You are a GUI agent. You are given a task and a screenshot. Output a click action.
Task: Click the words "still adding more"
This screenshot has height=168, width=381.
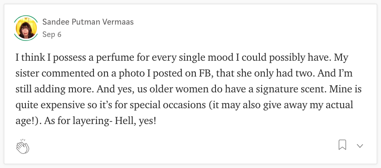pyautogui.click(x=55, y=89)
